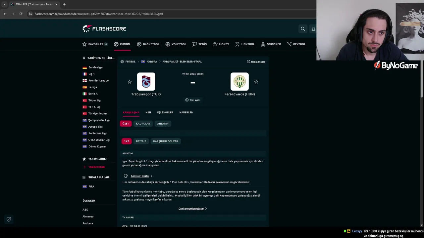The width and height of the screenshot is (424, 238).
Task: Open LaLiga from pinned leagues
Action: pyautogui.click(x=93, y=87)
